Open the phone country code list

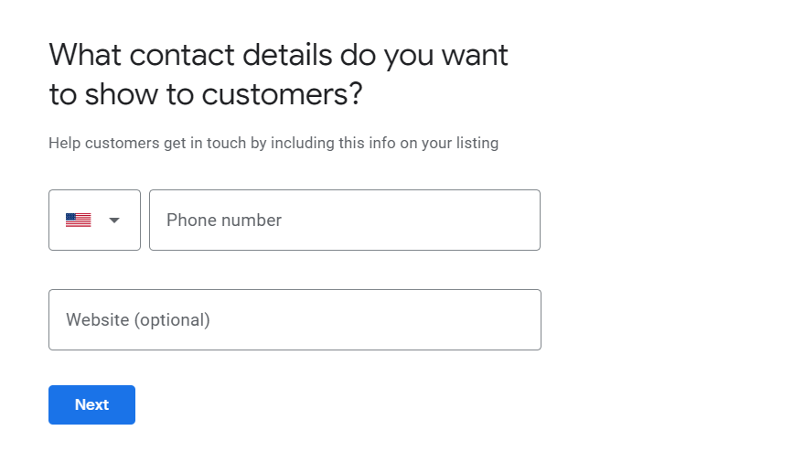94,220
